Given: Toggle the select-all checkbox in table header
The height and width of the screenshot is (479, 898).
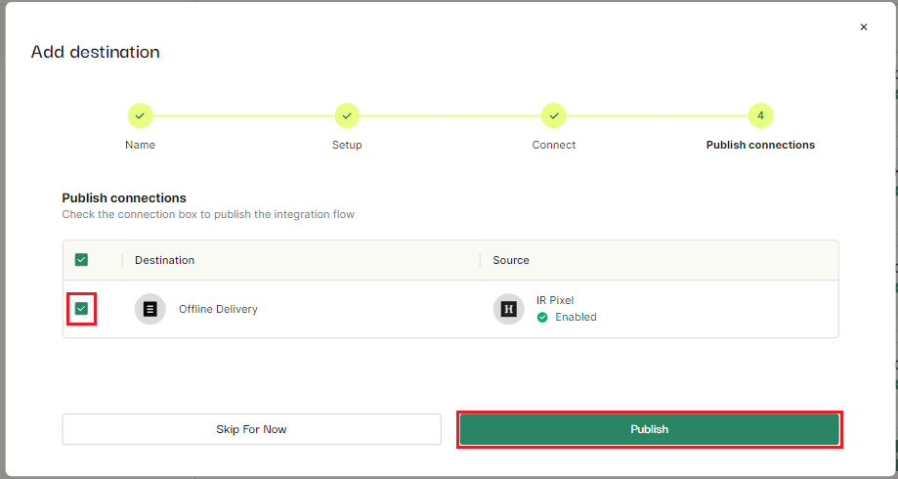Looking at the screenshot, I should pyautogui.click(x=81, y=260).
